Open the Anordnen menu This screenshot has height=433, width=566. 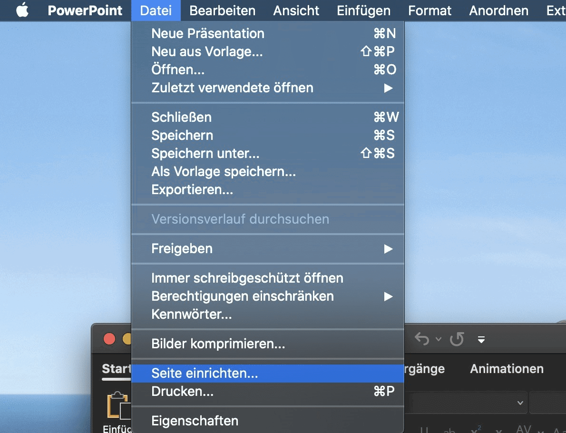click(x=498, y=10)
